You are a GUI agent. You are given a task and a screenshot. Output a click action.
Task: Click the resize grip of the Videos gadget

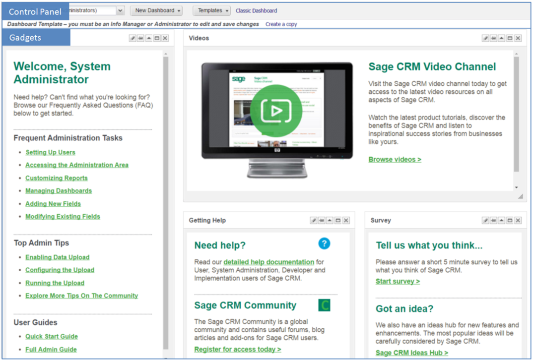click(x=520, y=196)
